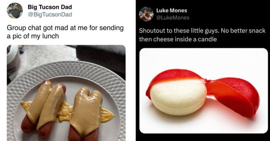Click the Luke Mones display name
The image size is (270, 141).
172,10
